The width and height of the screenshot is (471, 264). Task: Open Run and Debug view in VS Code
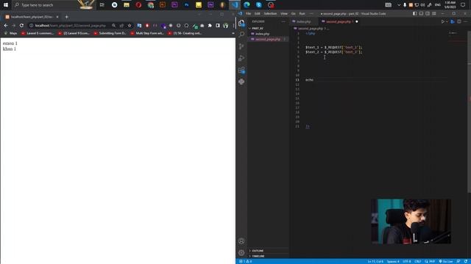[241, 58]
